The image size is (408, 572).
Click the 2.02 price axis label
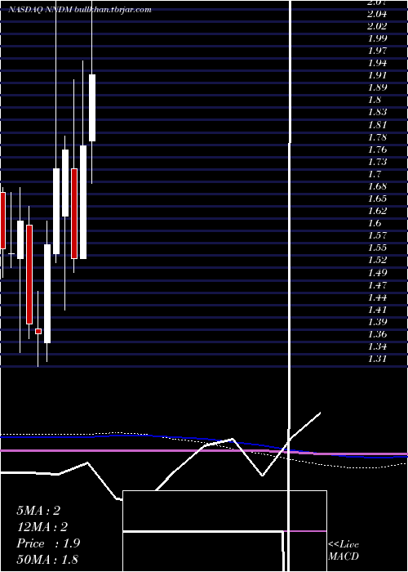(377, 26)
